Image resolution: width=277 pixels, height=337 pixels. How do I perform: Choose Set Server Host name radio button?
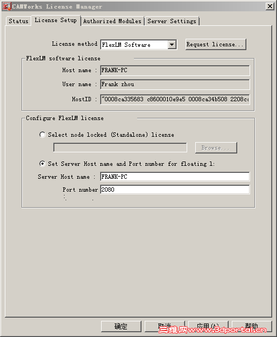tap(42, 164)
